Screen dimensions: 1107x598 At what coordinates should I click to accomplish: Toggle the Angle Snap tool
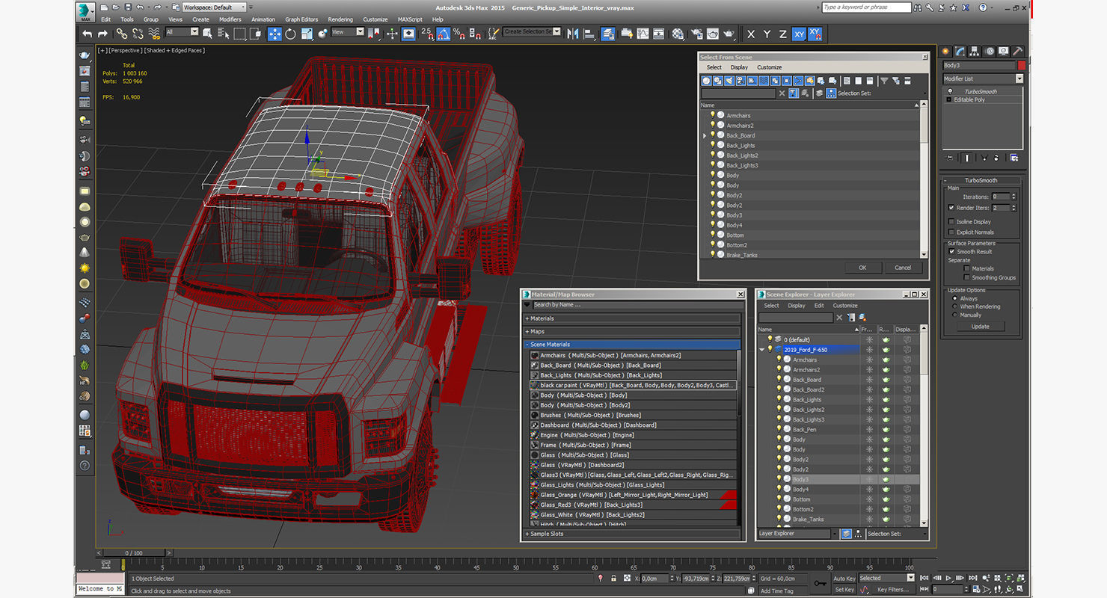coord(444,34)
